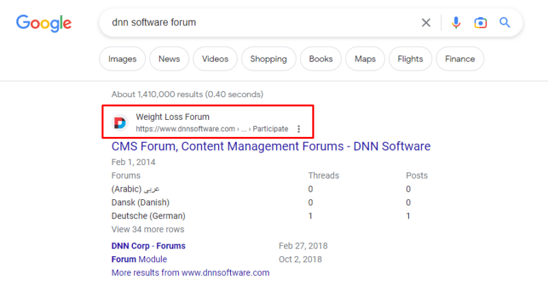Open the Flights filter chip
Screen dimensions: 548x291
(x=410, y=59)
